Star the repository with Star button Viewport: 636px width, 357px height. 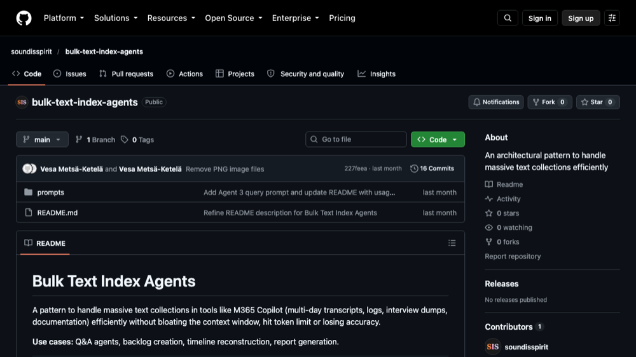(597, 102)
